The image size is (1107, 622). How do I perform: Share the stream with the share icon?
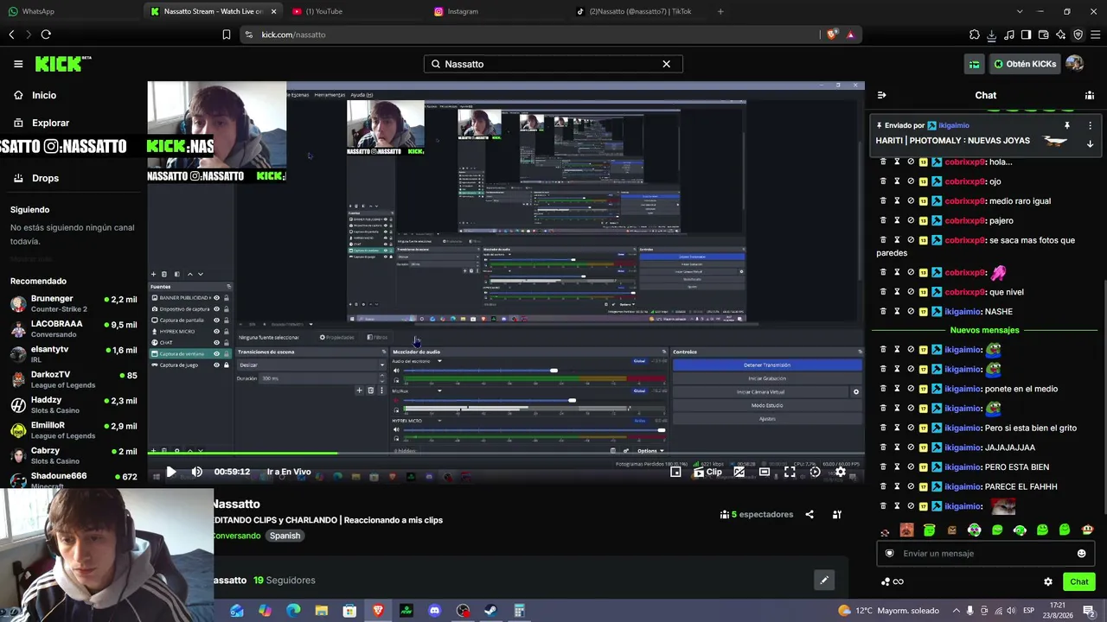[809, 515]
